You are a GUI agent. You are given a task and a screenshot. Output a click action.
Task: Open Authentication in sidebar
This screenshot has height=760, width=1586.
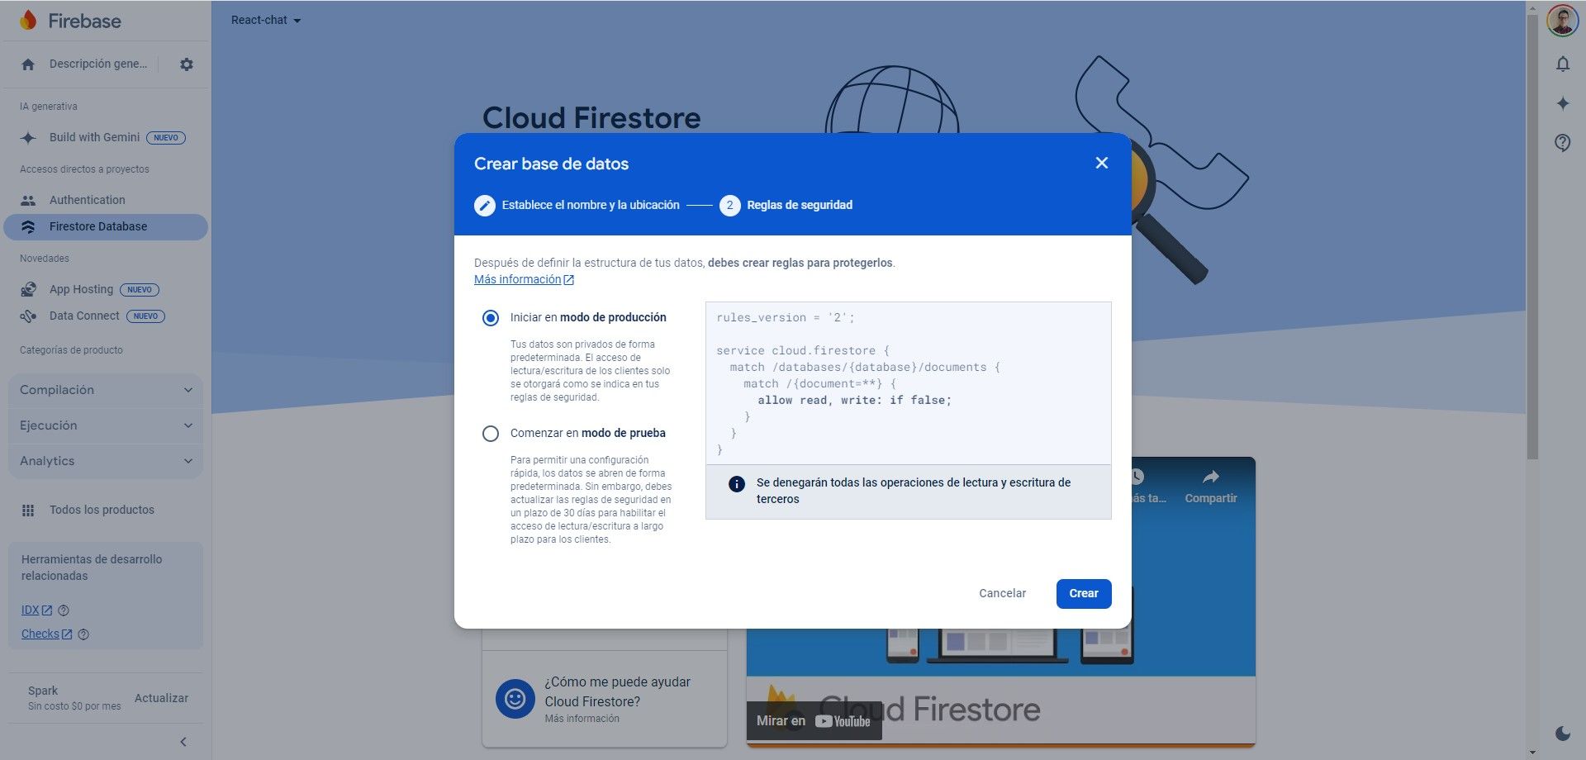[x=106, y=201]
